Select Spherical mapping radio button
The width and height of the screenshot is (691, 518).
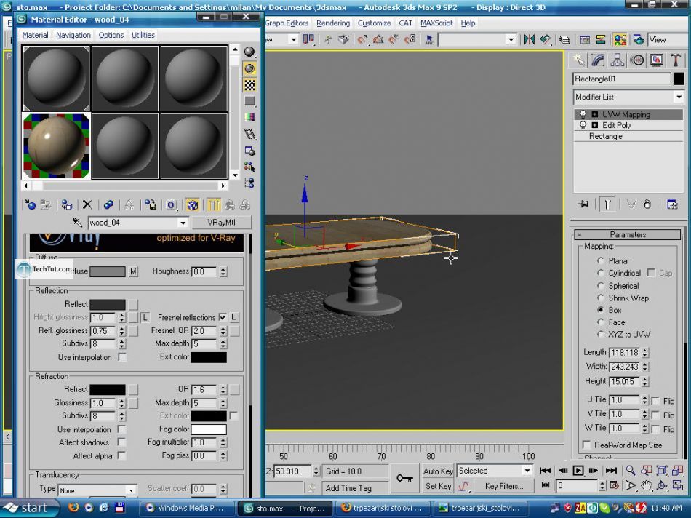tap(600, 286)
